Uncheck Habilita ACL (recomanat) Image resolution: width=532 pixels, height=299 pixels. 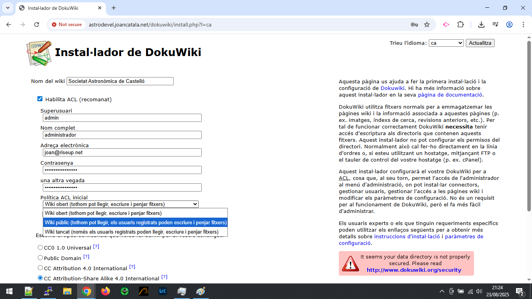tap(40, 99)
